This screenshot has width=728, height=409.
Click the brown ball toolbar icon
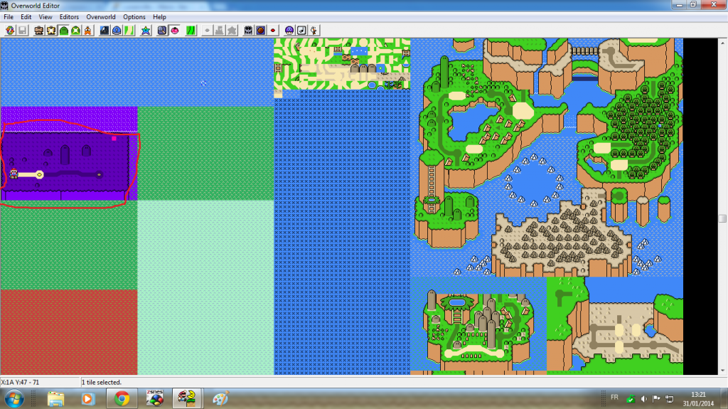(x=260, y=31)
